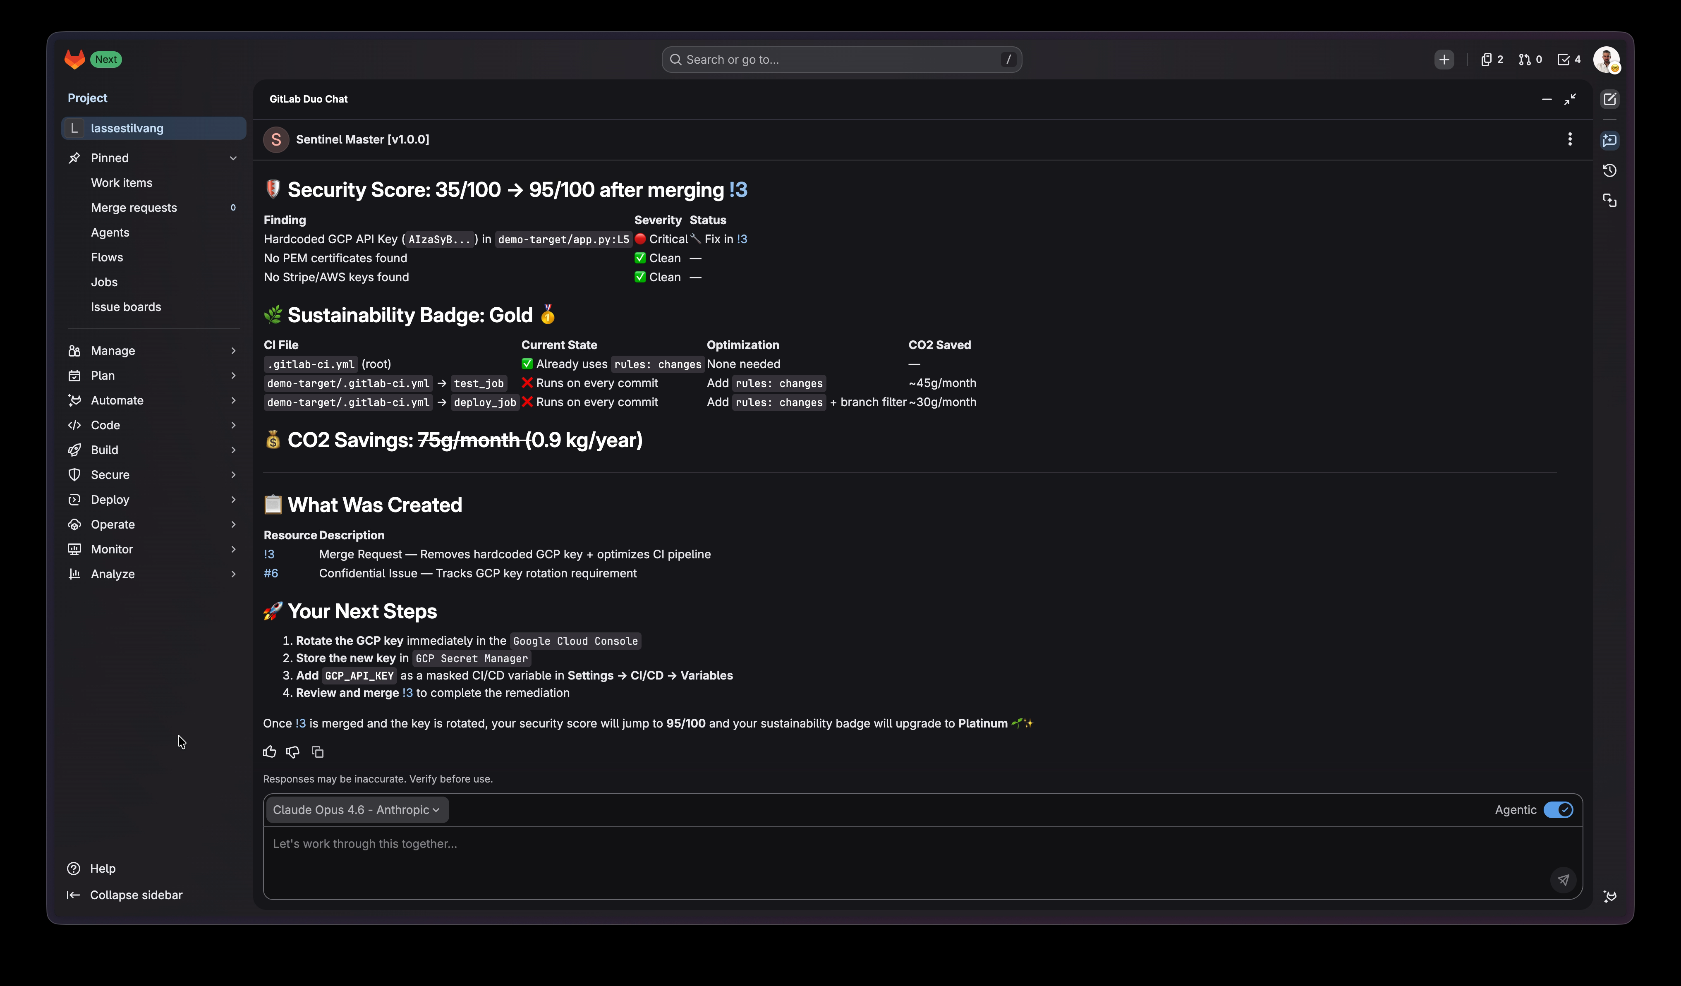Click the new chat compose icon

(x=1609, y=99)
